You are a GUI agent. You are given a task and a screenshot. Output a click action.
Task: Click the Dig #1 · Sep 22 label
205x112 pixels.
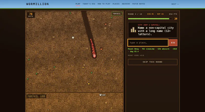(156, 14)
